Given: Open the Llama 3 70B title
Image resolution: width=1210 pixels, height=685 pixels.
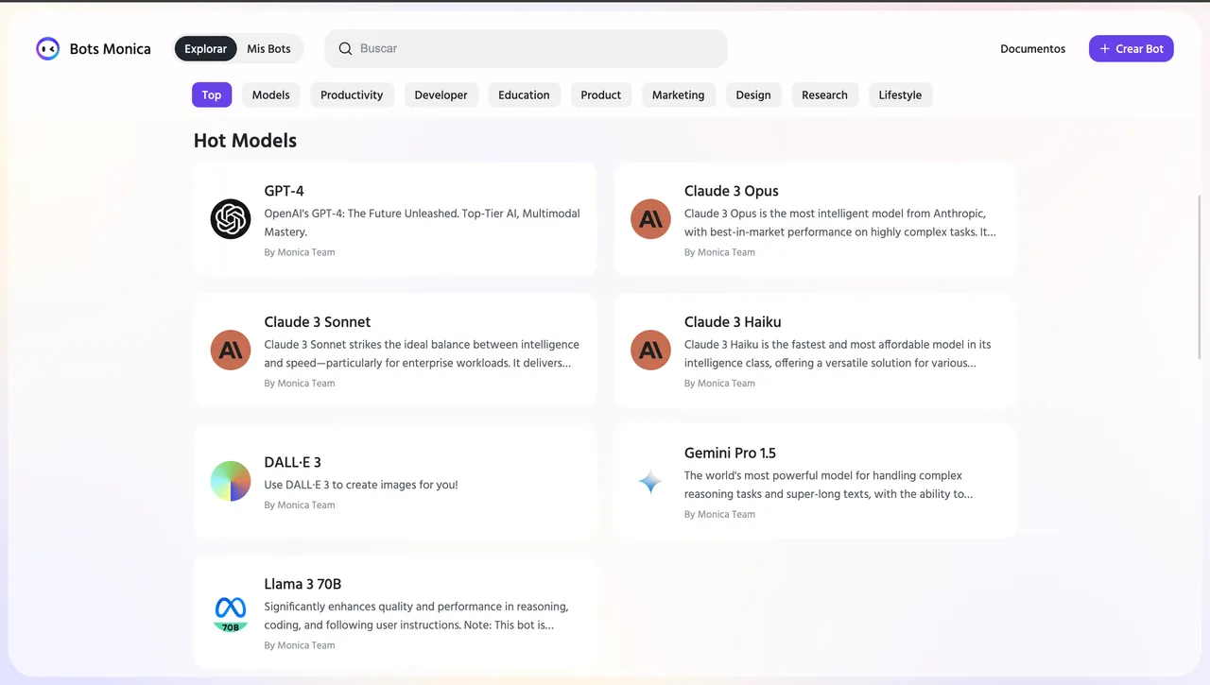Looking at the screenshot, I should (302, 584).
